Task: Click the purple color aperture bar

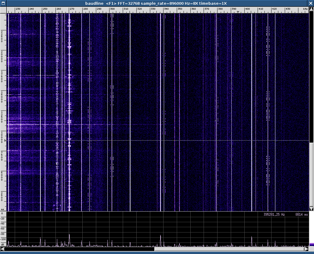Action: coord(312,244)
